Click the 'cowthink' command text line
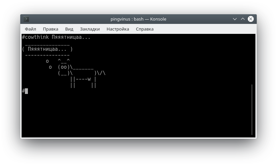Image resolution: width=277 pixels, height=165 pixels. tap(56, 37)
